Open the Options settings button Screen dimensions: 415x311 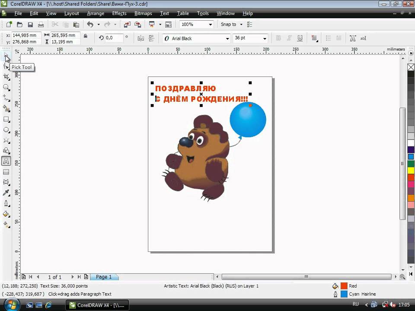click(249, 25)
